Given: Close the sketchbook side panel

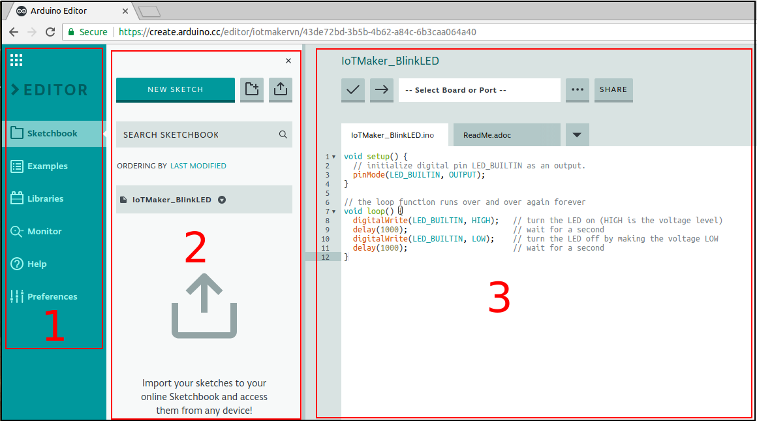Looking at the screenshot, I should click(x=288, y=61).
